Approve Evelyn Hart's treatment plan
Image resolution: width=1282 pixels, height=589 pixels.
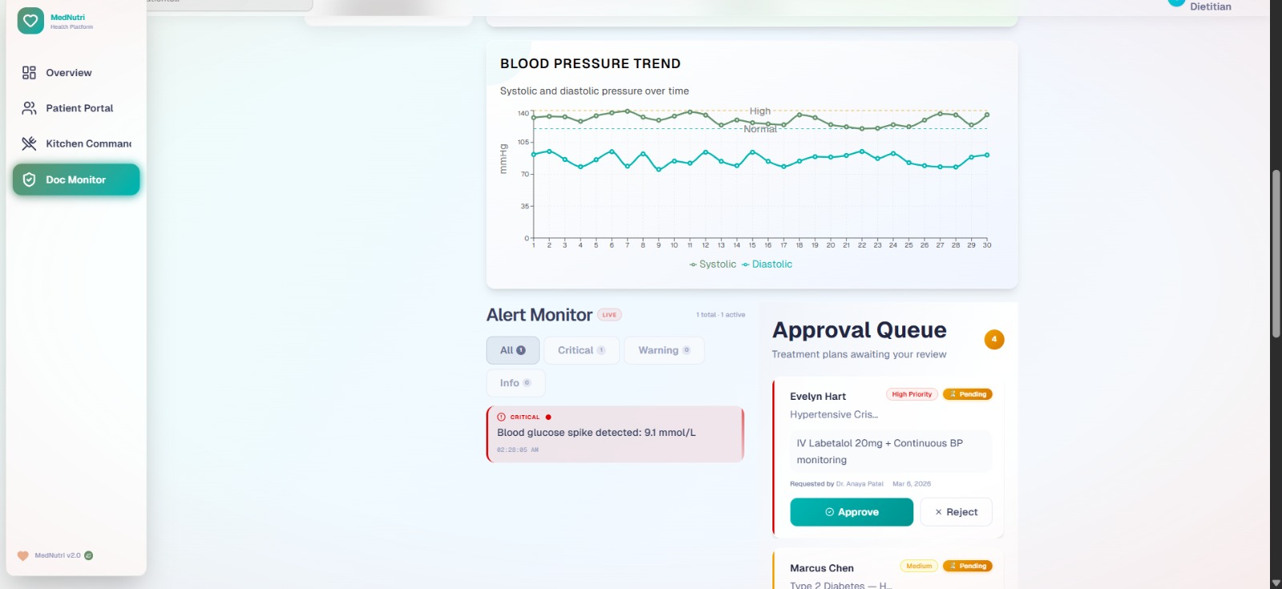tap(852, 512)
